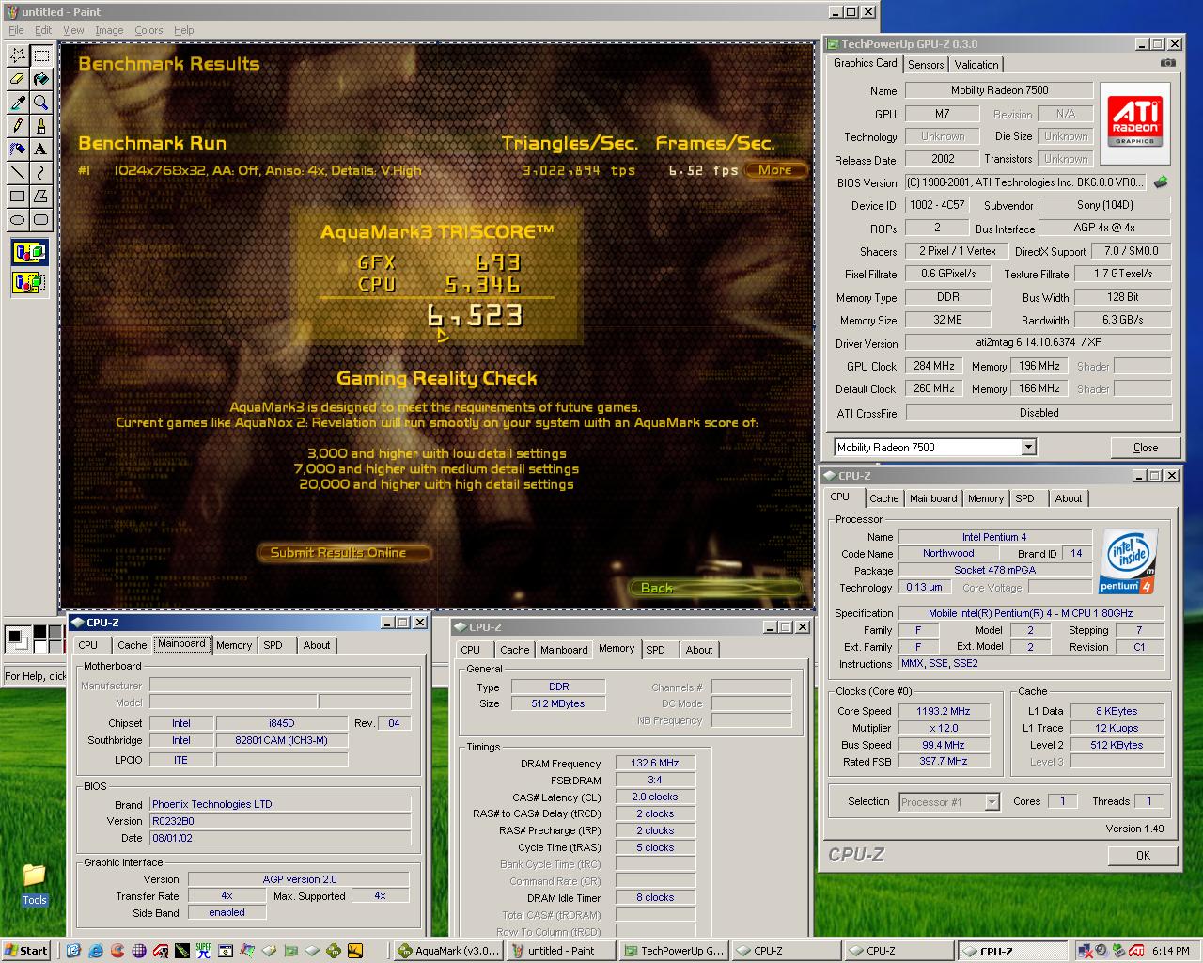Screen dimensions: 1203x963
Task: Pick the black swatch in Paint palette
Action: point(40,631)
